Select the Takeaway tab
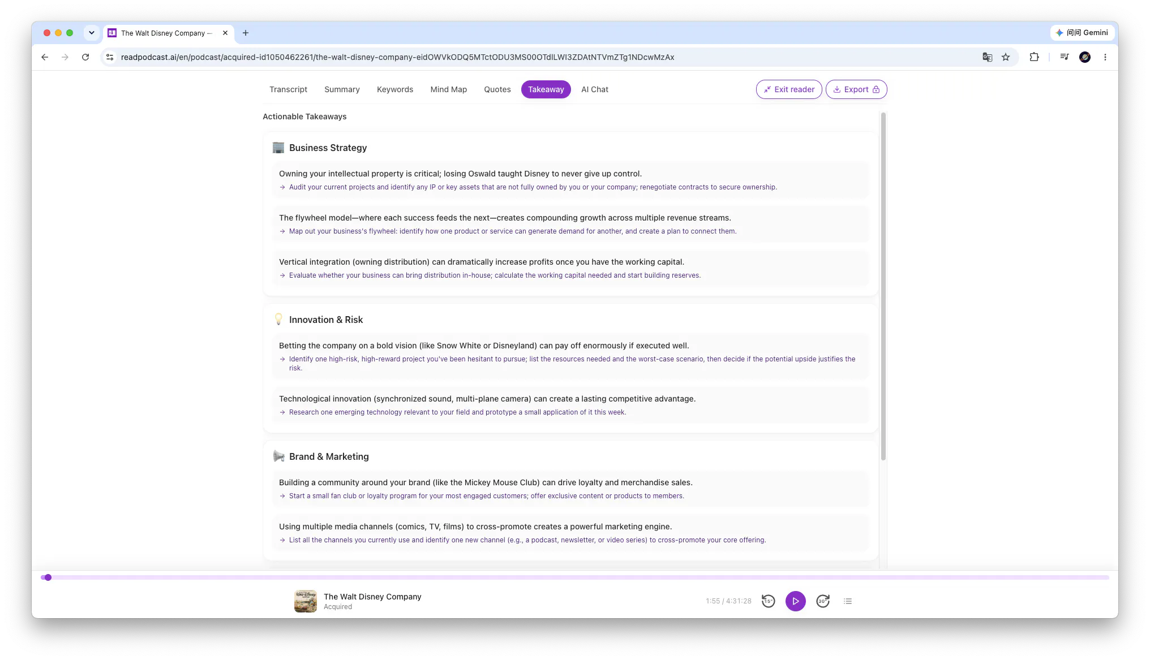The image size is (1150, 660). 546,89
